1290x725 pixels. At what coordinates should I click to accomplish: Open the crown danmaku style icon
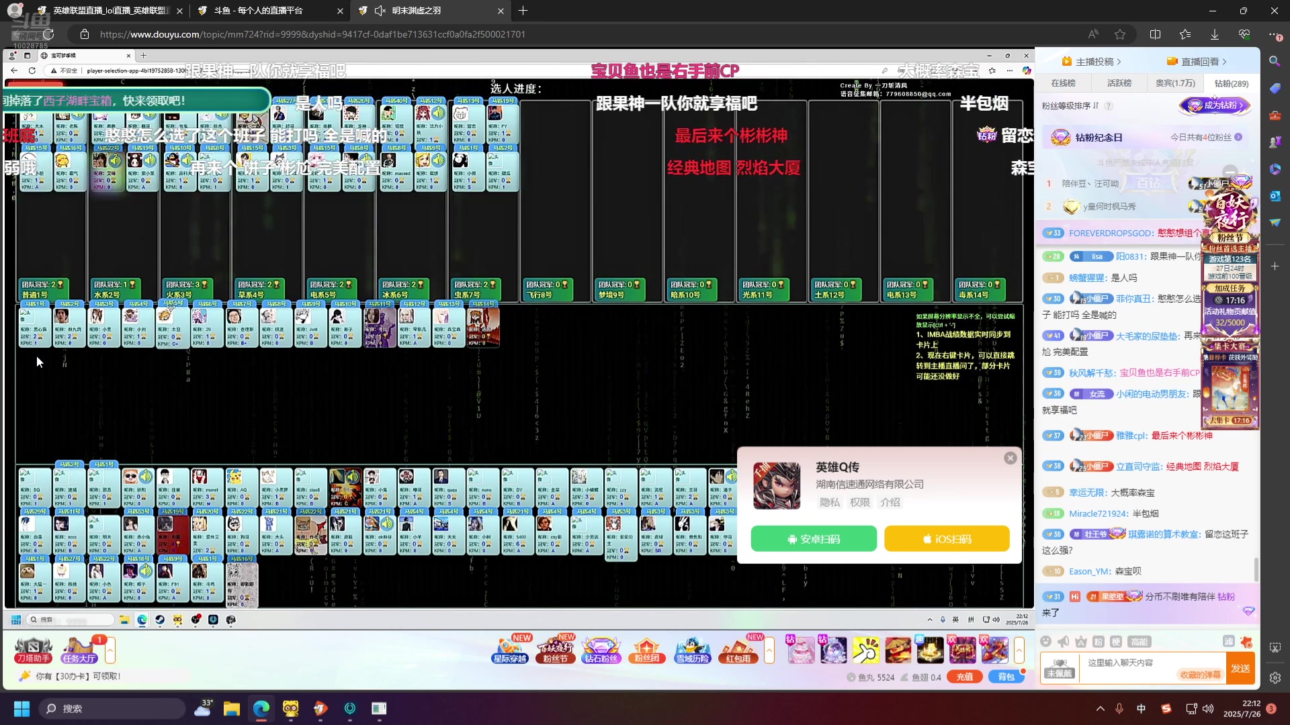1080,642
